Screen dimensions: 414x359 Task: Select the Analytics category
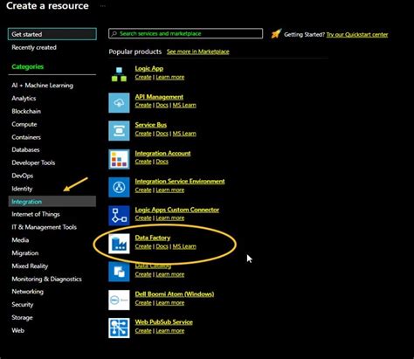24,99
